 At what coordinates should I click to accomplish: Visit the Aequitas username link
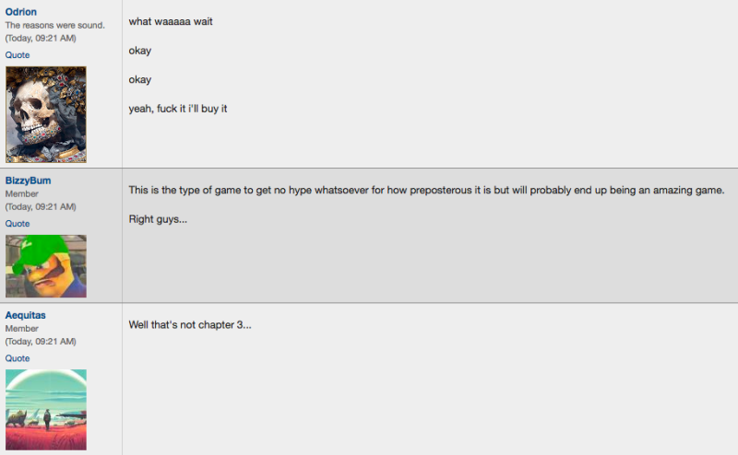click(26, 315)
